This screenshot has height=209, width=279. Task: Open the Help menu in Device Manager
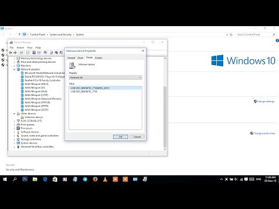pos(38,48)
